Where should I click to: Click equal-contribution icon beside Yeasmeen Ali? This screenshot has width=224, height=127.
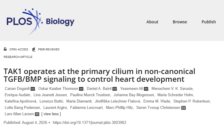(x=146, y=89)
